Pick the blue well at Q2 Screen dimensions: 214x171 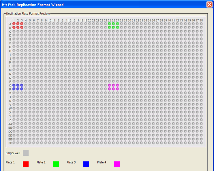(18, 85)
